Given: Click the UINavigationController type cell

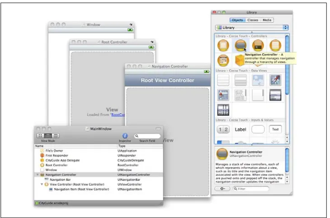Looking at the screenshot, I should [134, 175].
